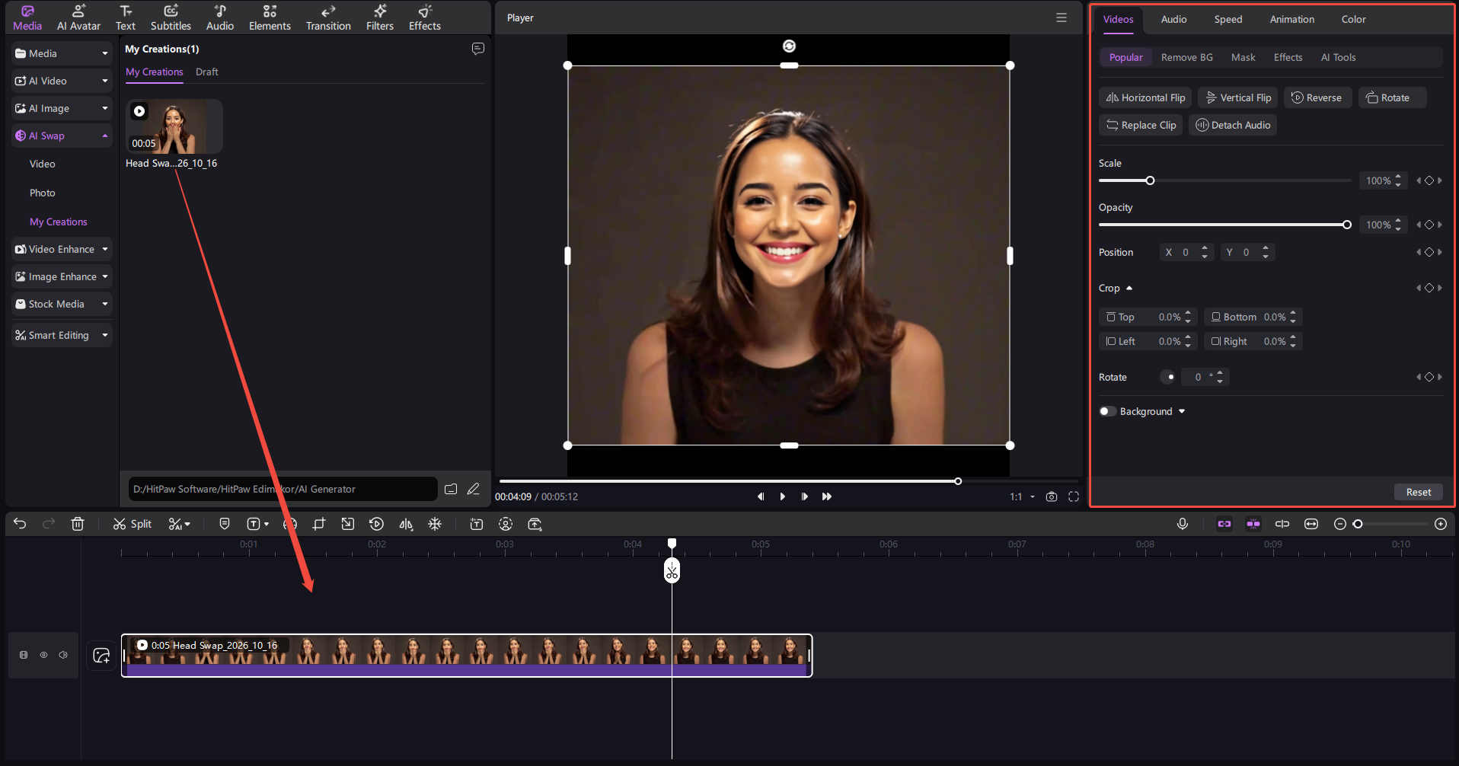Zoom out timeline with minus icon
This screenshot has height=766, width=1459.
pyautogui.click(x=1340, y=524)
